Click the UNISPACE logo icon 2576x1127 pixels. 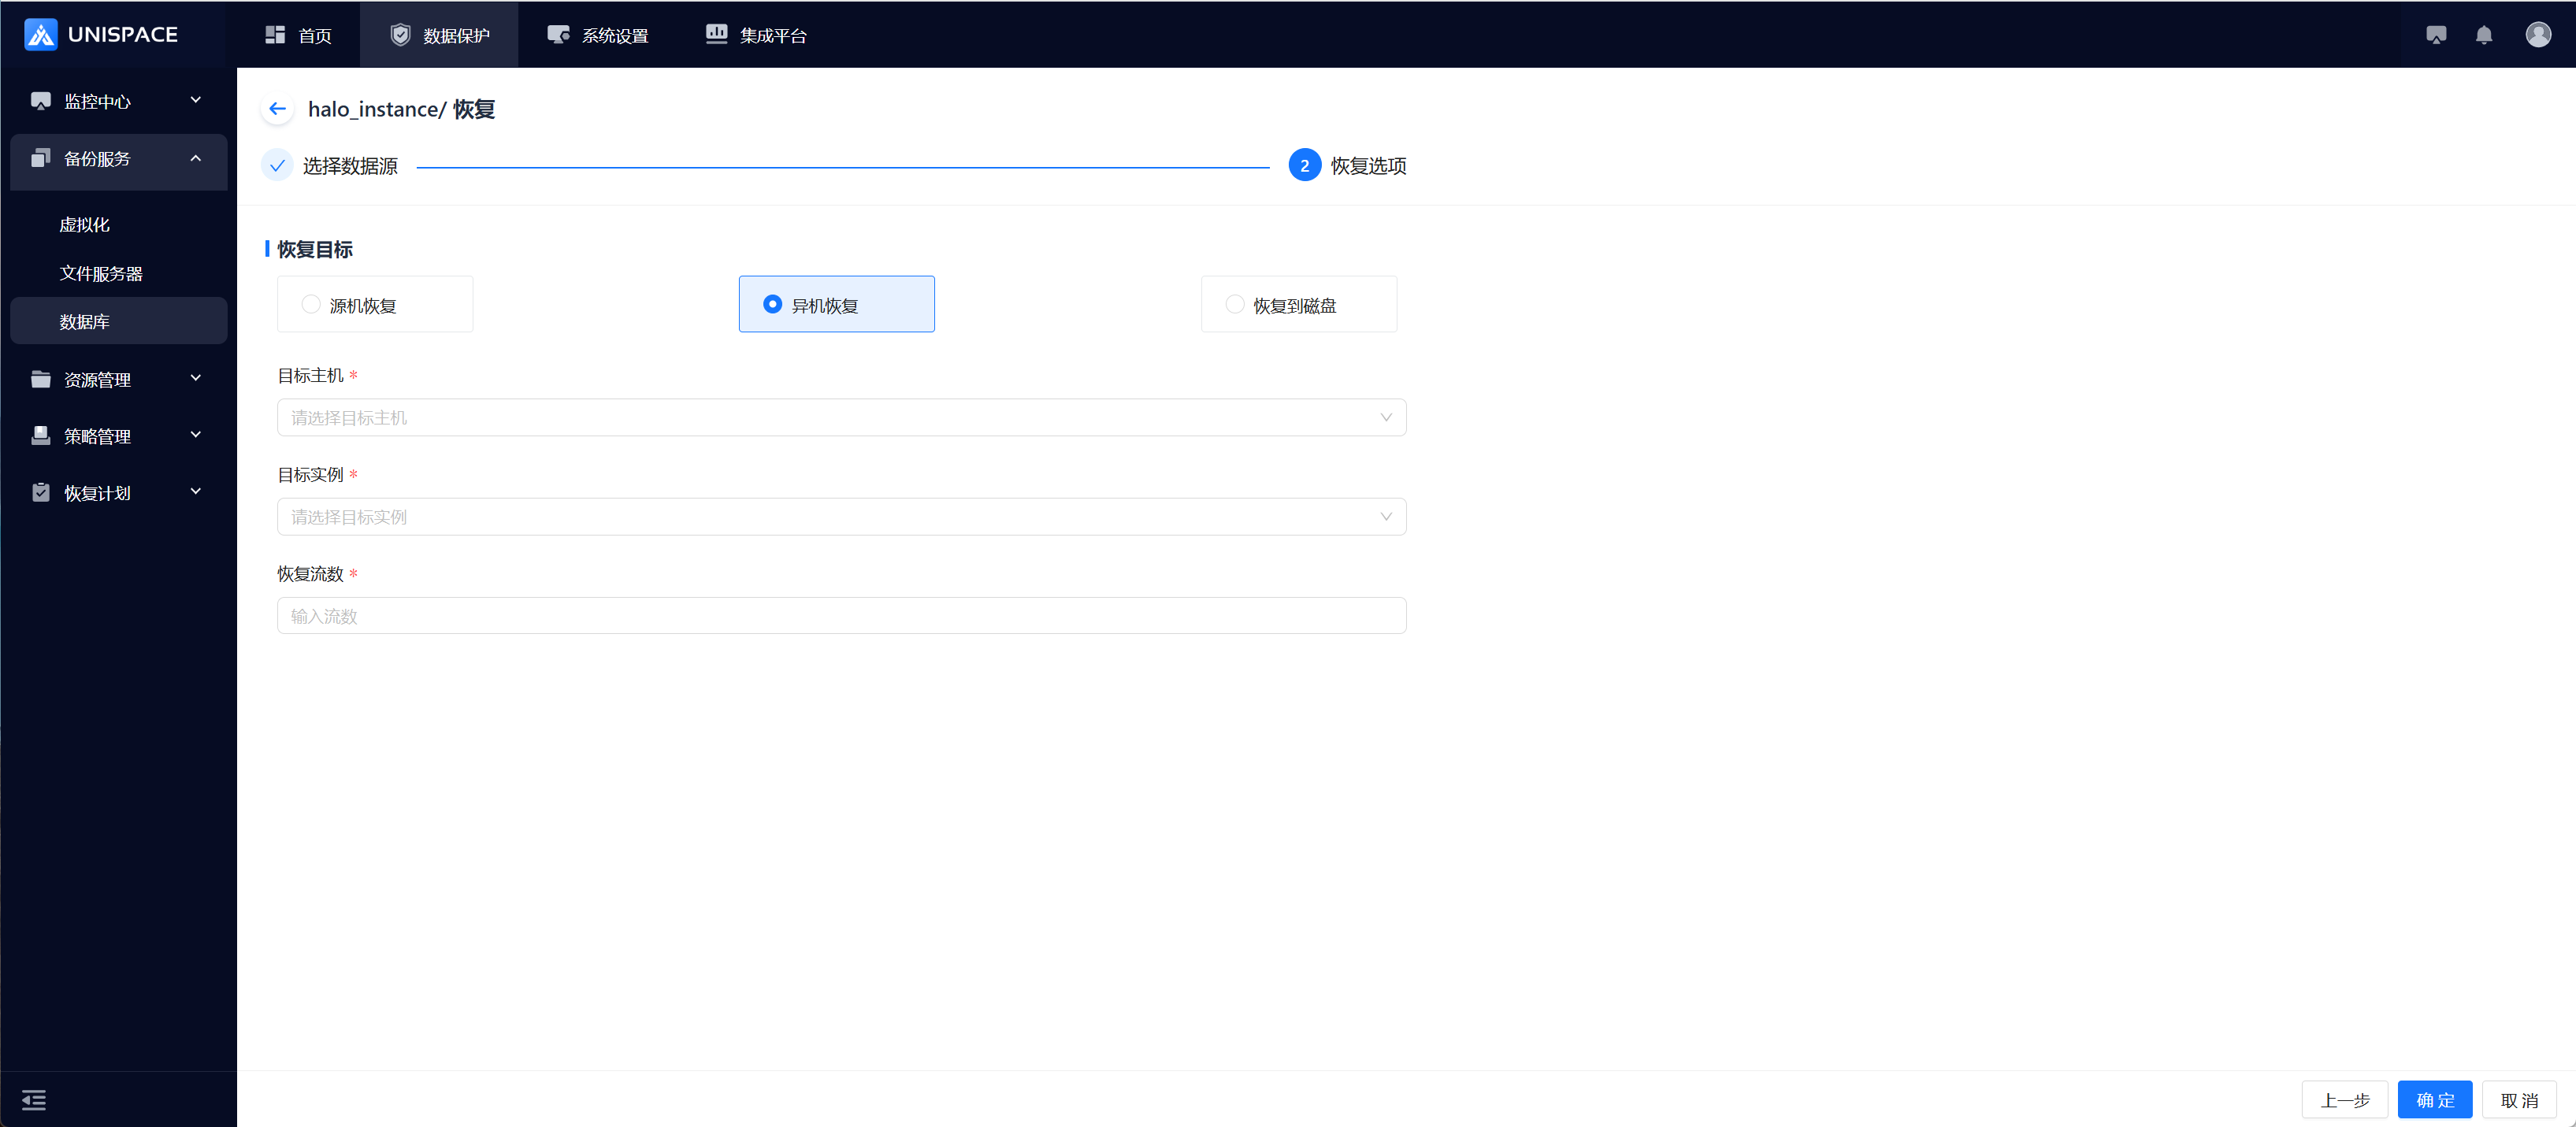pyautogui.click(x=41, y=35)
